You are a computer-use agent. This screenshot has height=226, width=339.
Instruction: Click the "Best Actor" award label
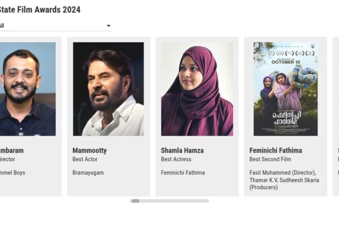[86, 160]
